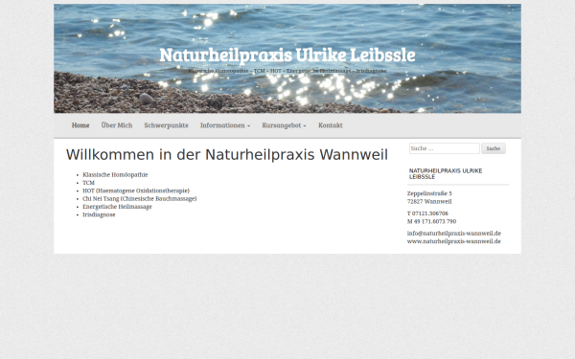Viewport: 575px width, 359px height.
Task: Click the Naturheilpraxis Ulrike Leibssle site title
Action: [x=287, y=55]
